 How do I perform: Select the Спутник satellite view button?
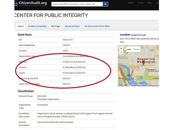pos(136,49)
